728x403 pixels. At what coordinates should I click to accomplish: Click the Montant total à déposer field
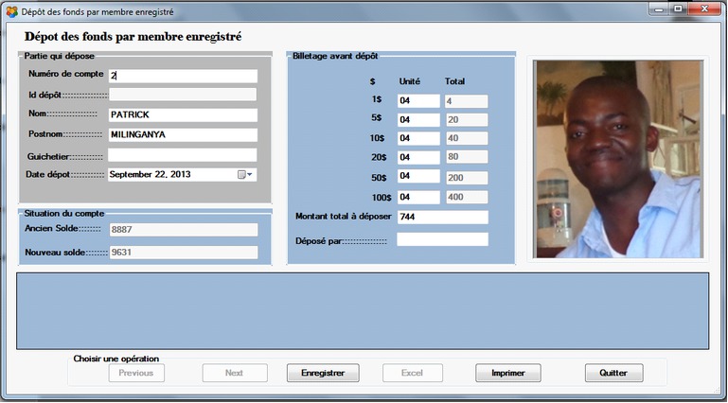(x=443, y=217)
